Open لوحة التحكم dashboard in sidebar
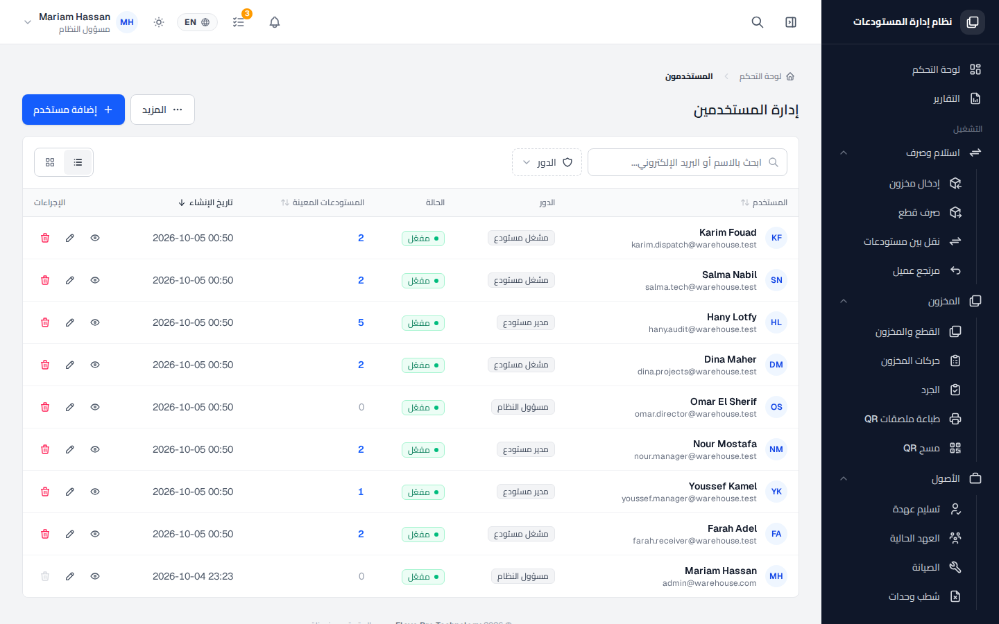This screenshot has height=624, width=999. [x=910, y=69]
